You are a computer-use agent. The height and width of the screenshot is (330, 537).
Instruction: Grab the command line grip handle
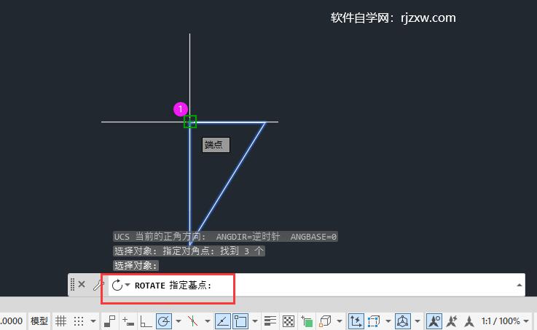[x=72, y=285]
